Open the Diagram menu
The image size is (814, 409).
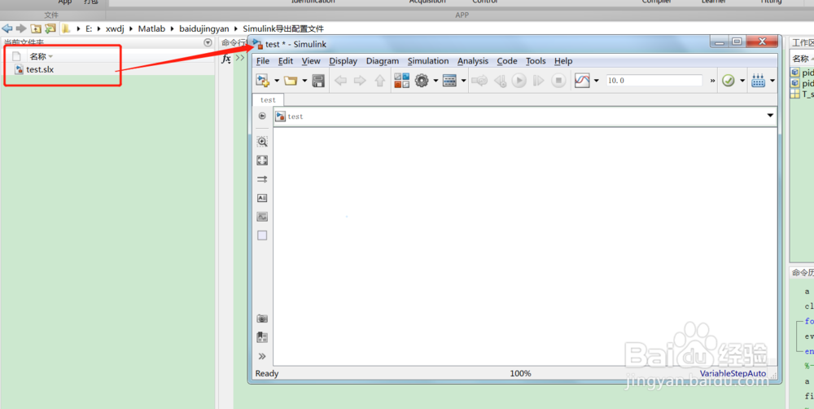coord(383,61)
